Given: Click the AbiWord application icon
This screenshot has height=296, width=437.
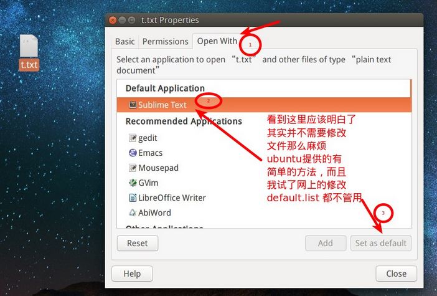Looking at the screenshot, I should tap(133, 212).
